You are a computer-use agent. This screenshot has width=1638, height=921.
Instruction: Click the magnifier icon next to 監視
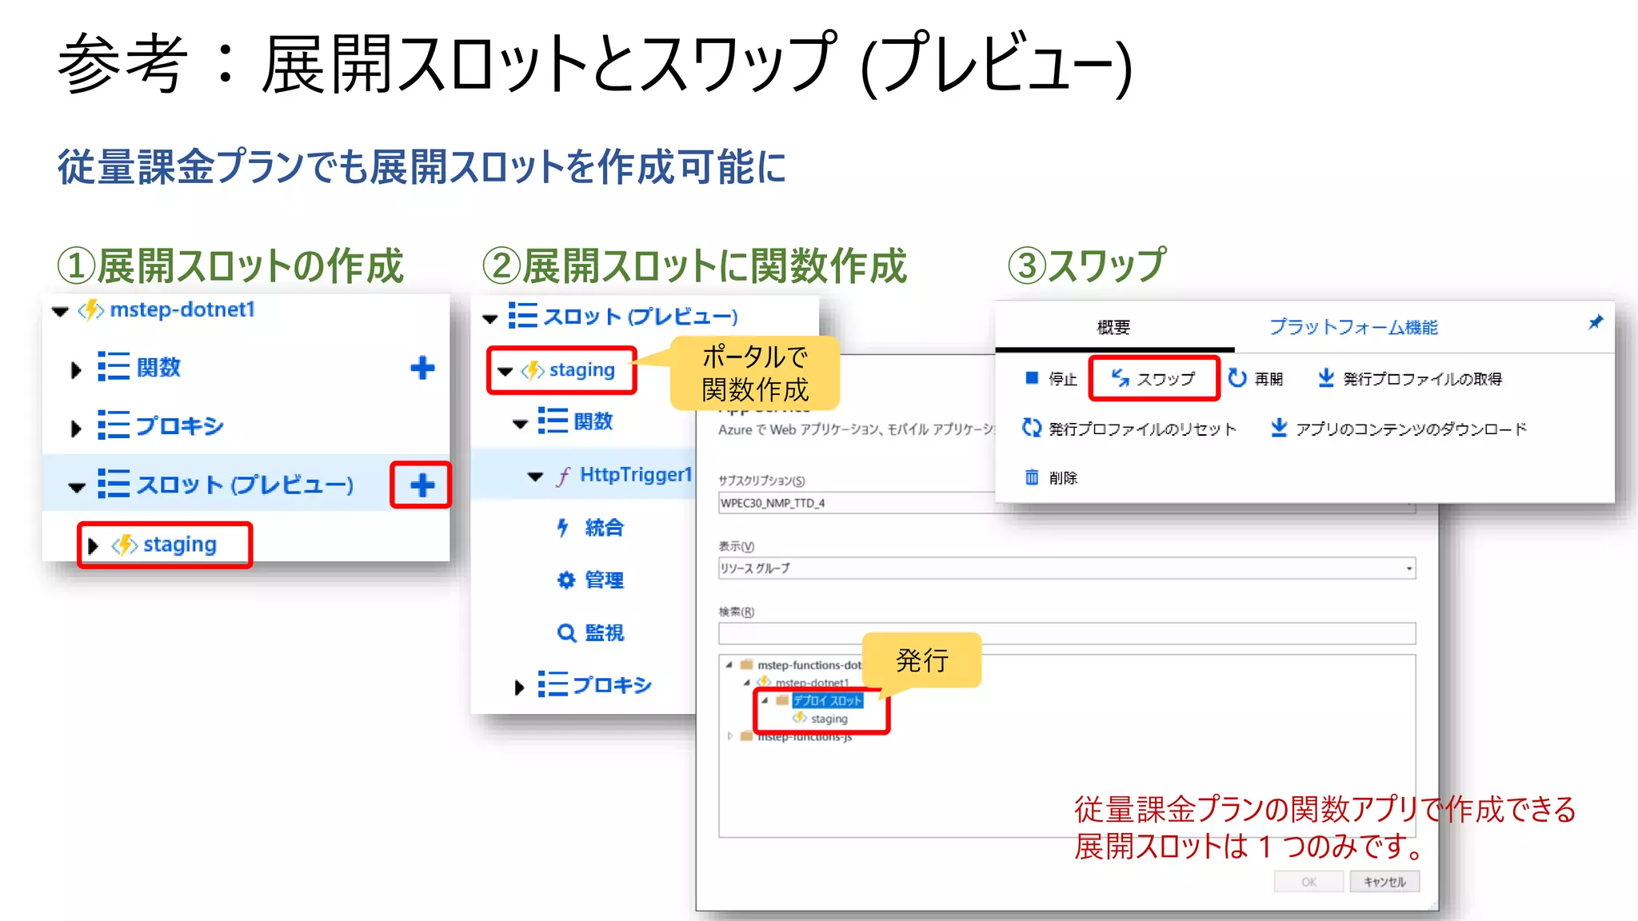point(566,632)
